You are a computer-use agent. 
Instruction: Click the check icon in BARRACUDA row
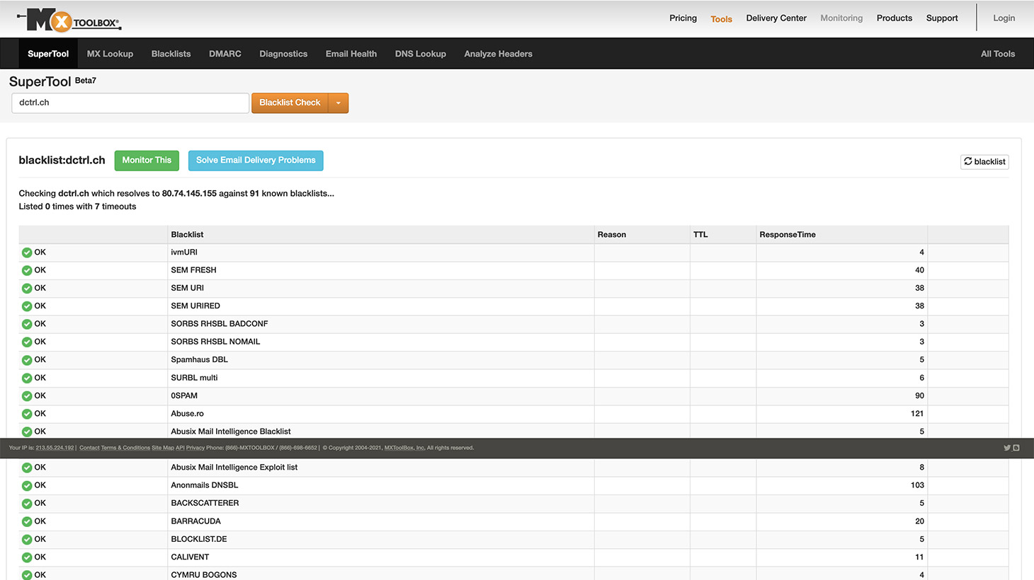27,521
